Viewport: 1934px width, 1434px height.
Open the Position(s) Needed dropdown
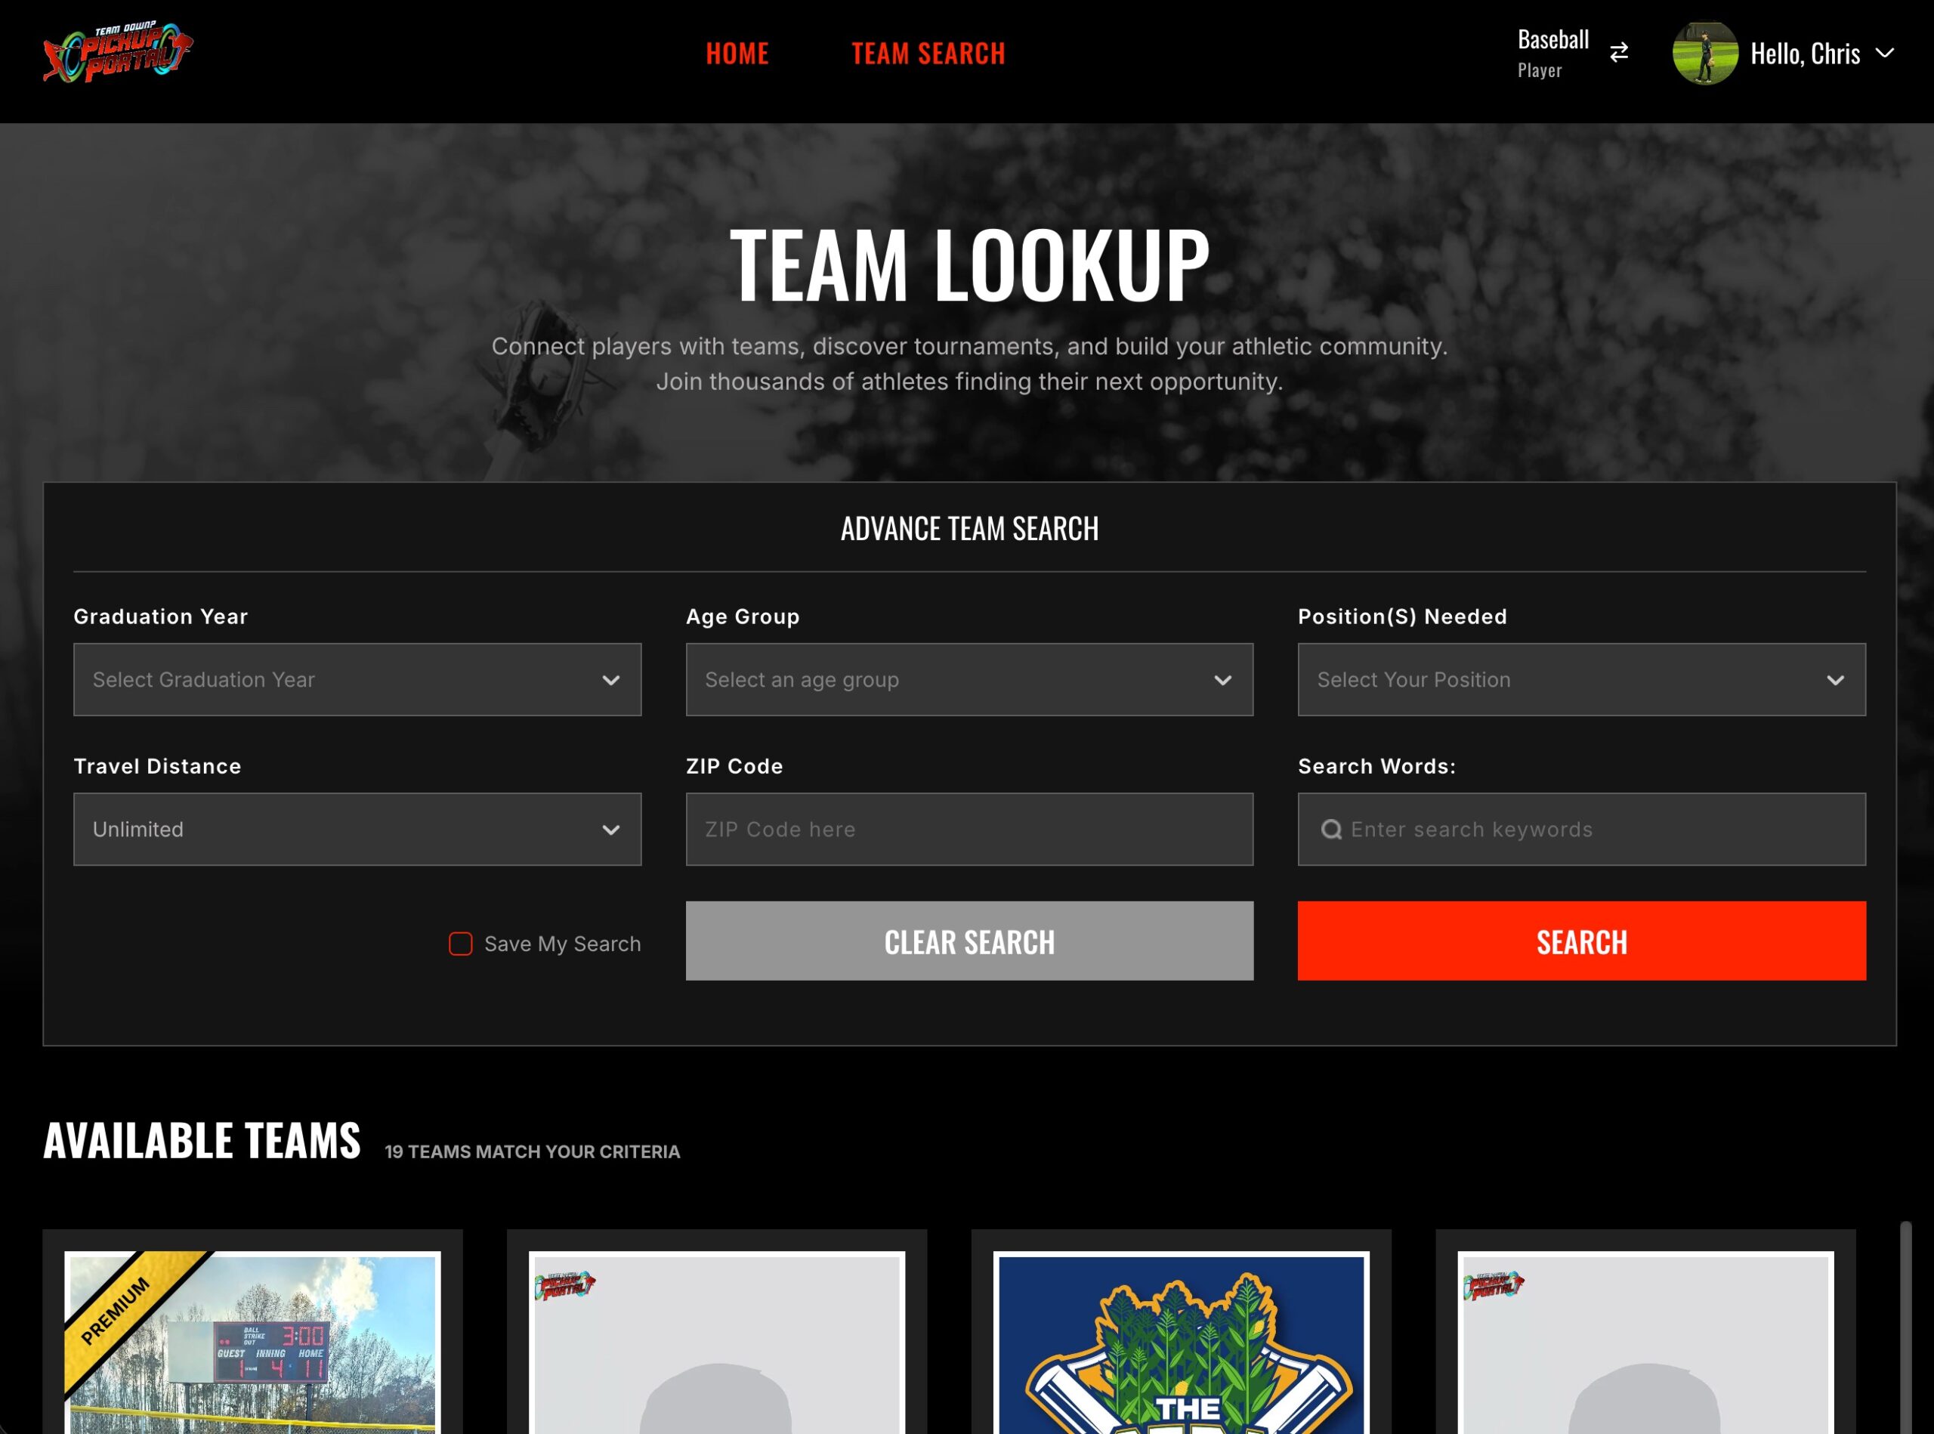point(1580,680)
